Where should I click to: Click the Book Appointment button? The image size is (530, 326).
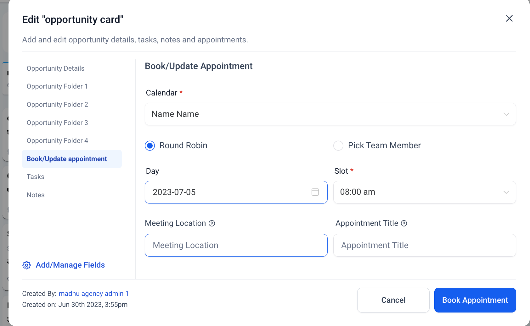tap(475, 300)
